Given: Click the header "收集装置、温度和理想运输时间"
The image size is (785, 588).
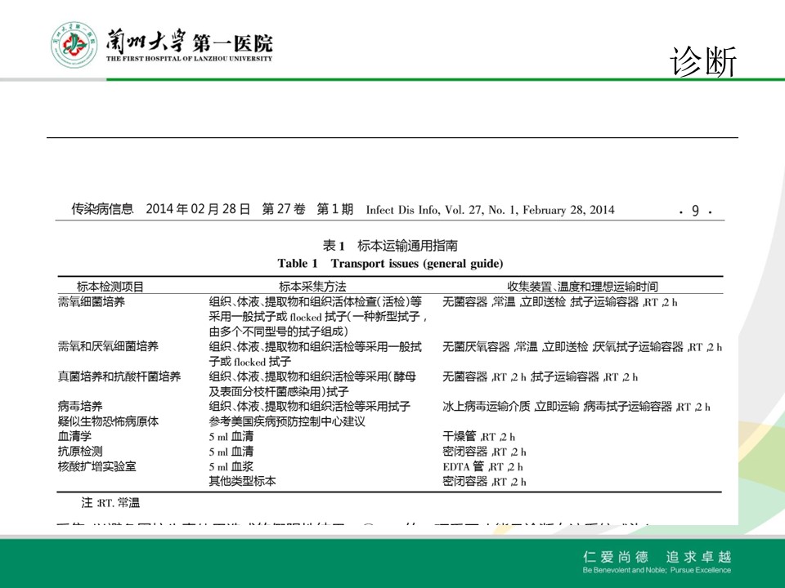Looking at the screenshot, I should pyautogui.click(x=582, y=287).
